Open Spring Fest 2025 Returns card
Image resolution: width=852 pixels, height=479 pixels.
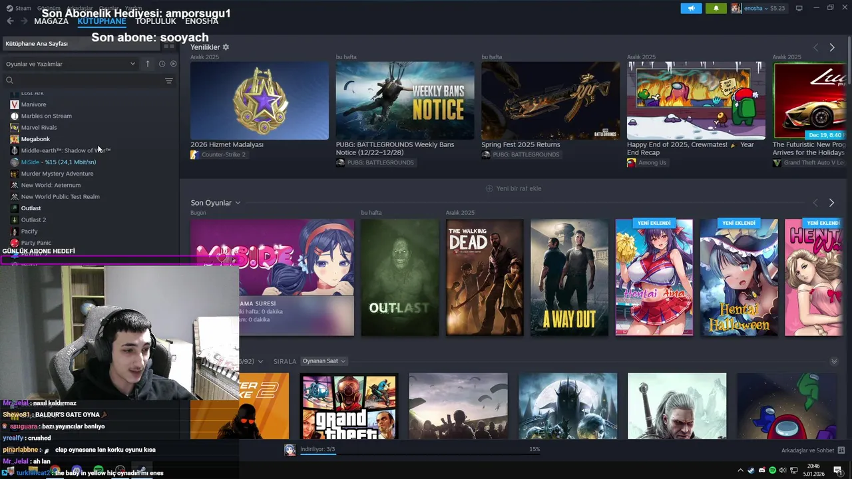[x=550, y=101]
